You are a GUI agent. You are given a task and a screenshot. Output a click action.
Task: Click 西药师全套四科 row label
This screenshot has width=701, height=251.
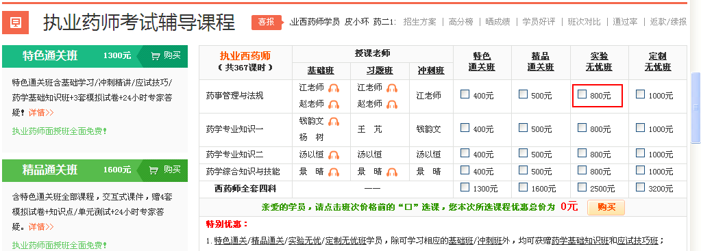[x=245, y=189]
